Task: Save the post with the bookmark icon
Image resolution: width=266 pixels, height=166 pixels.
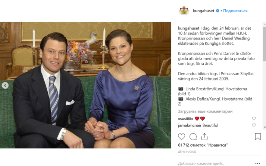Action: click(258, 137)
